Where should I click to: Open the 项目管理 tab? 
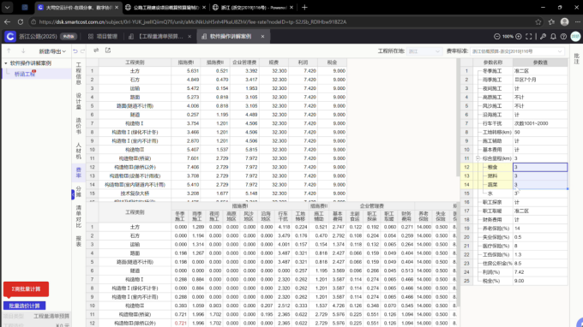point(103,36)
